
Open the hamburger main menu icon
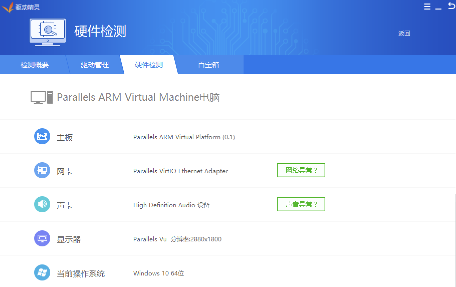(427, 7)
